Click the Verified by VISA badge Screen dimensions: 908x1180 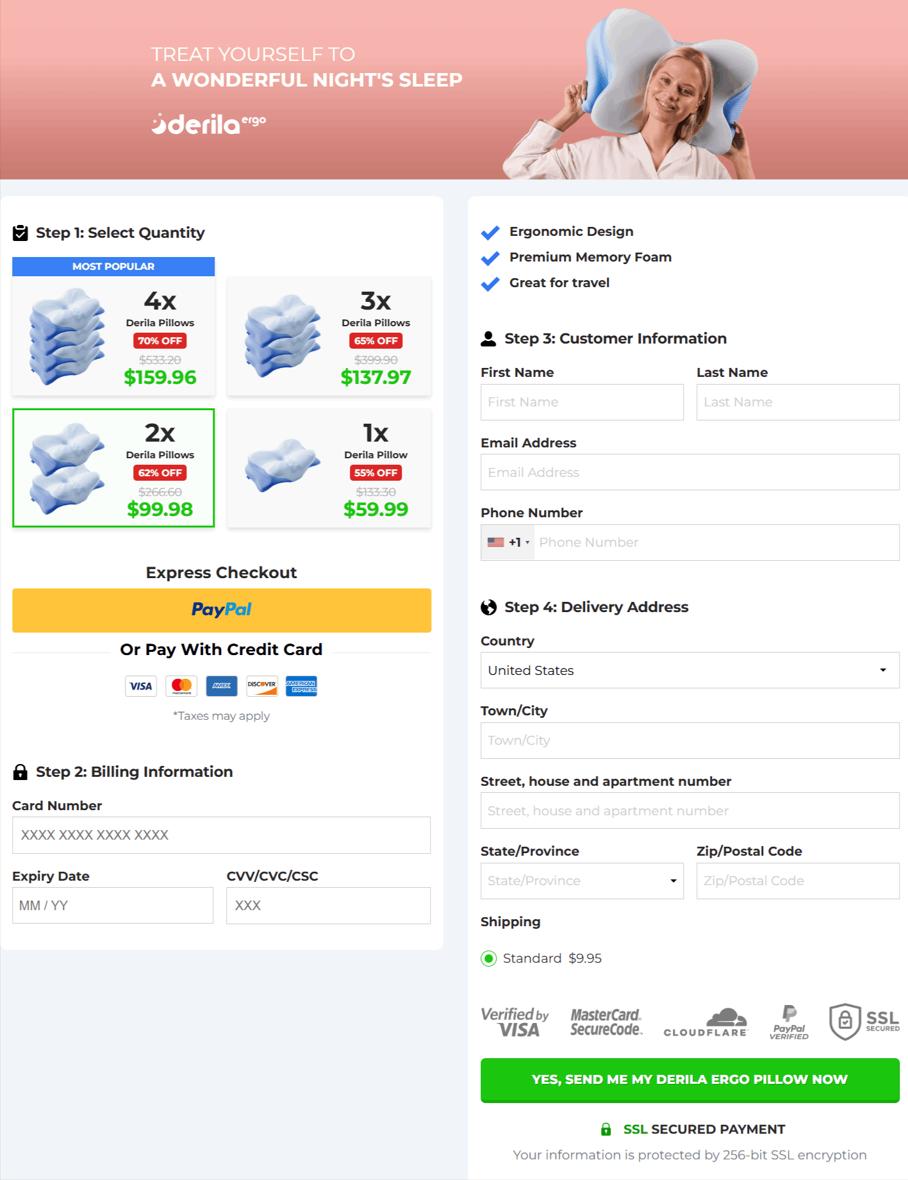[x=515, y=1022]
